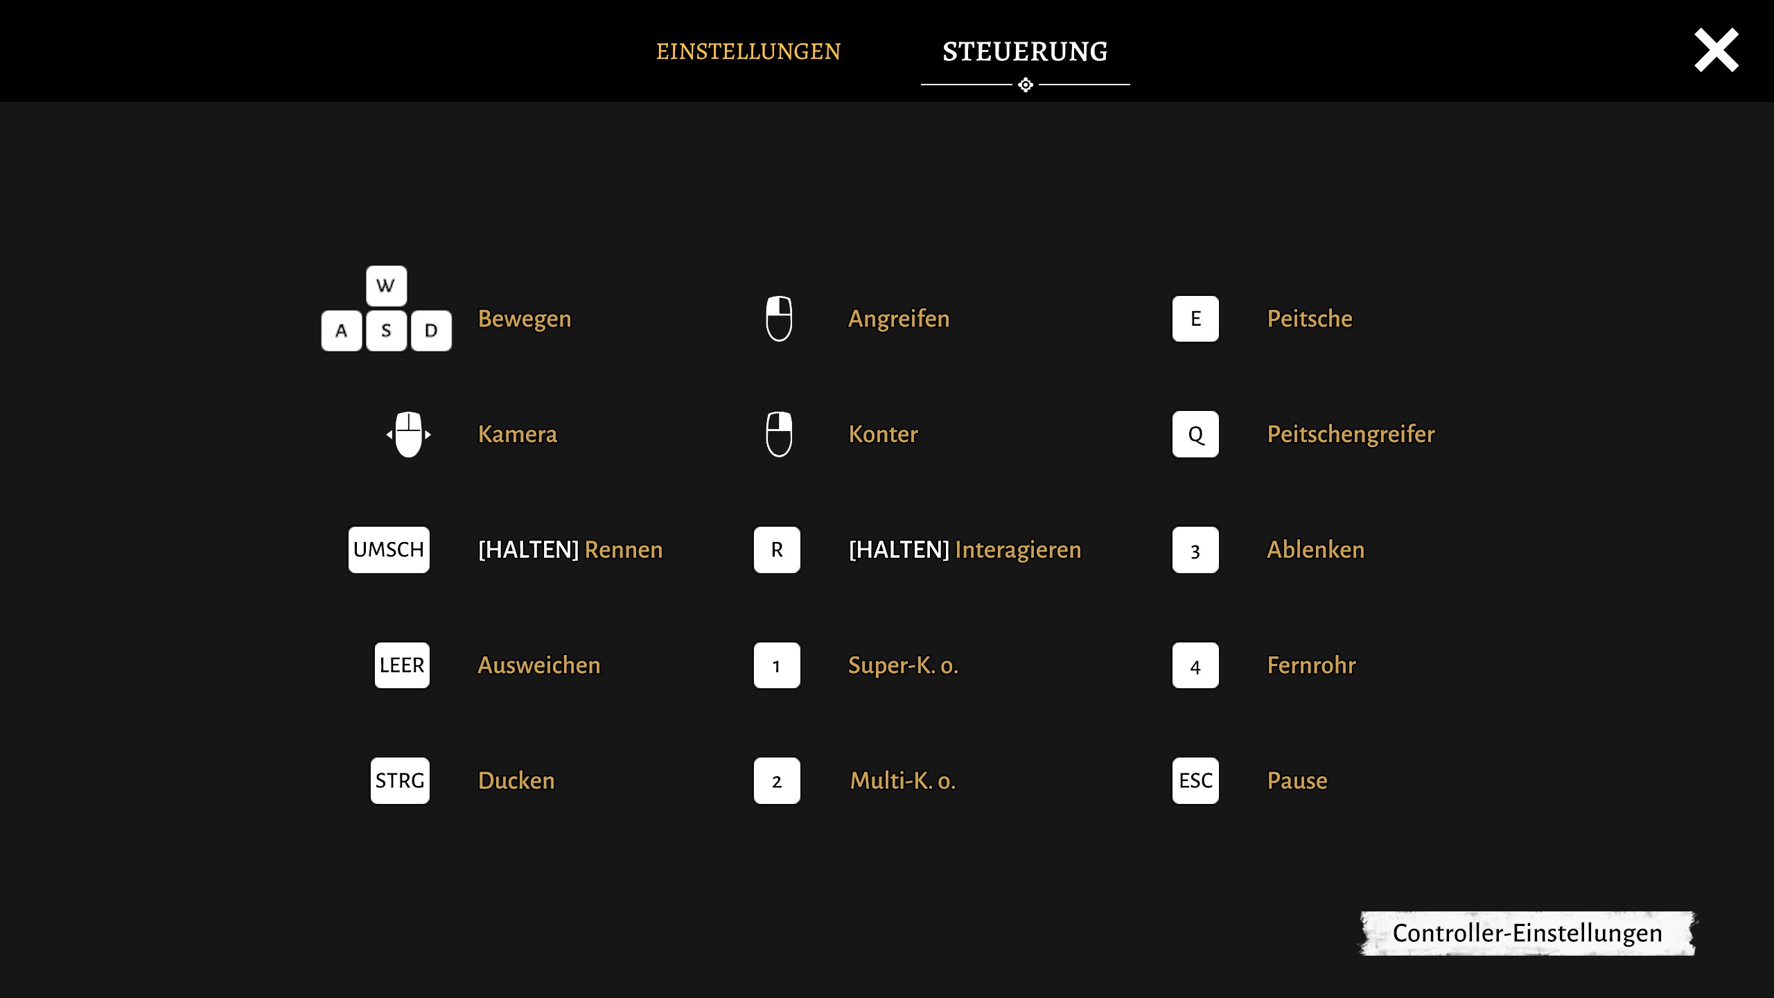Click the UMSCH key for Rennen
Image resolution: width=1774 pixels, height=998 pixels.
[389, 550]
